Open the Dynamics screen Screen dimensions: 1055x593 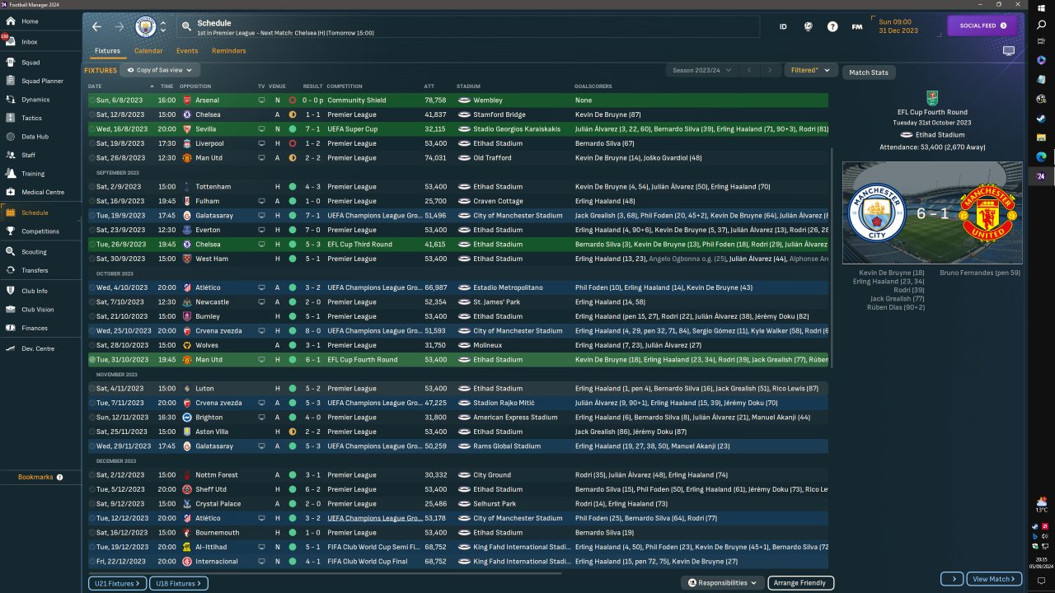pos(41,100)
